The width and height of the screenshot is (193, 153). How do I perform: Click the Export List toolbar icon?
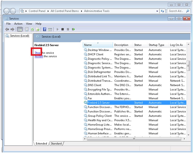tap(37, 29)
